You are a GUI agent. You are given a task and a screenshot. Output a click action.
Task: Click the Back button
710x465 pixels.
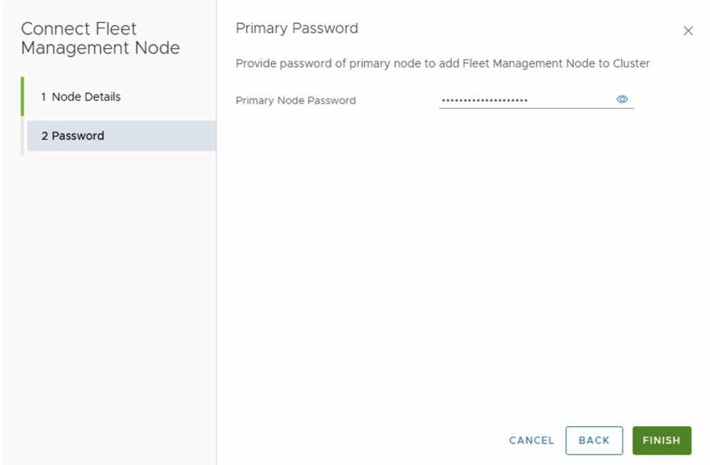click(594, 440)
